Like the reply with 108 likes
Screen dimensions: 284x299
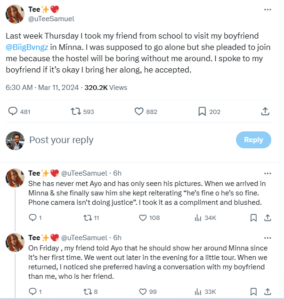(143, 218)
